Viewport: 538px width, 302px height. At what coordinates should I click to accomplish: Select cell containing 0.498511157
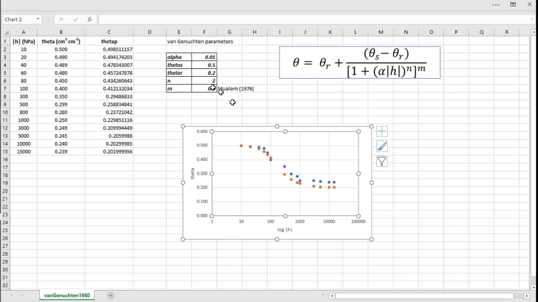point(109,49)
